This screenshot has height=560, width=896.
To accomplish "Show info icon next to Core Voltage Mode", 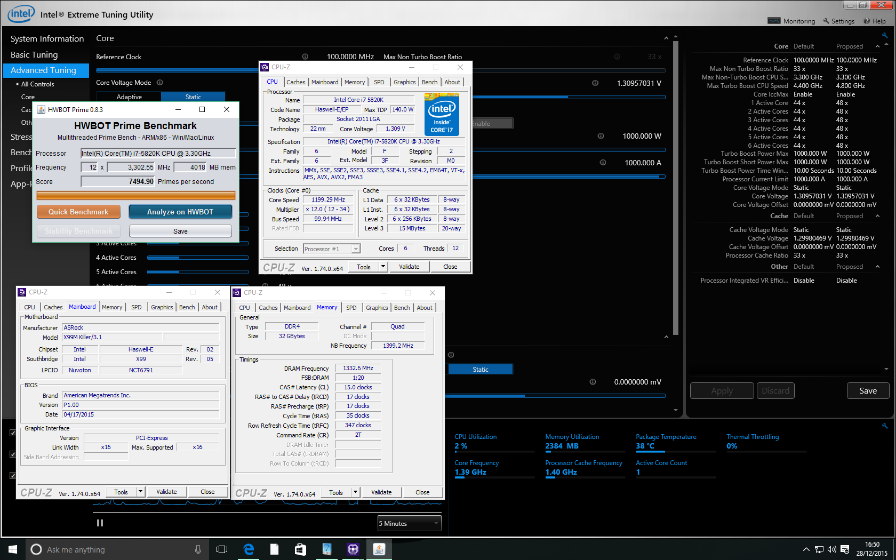I will (160, 82).
